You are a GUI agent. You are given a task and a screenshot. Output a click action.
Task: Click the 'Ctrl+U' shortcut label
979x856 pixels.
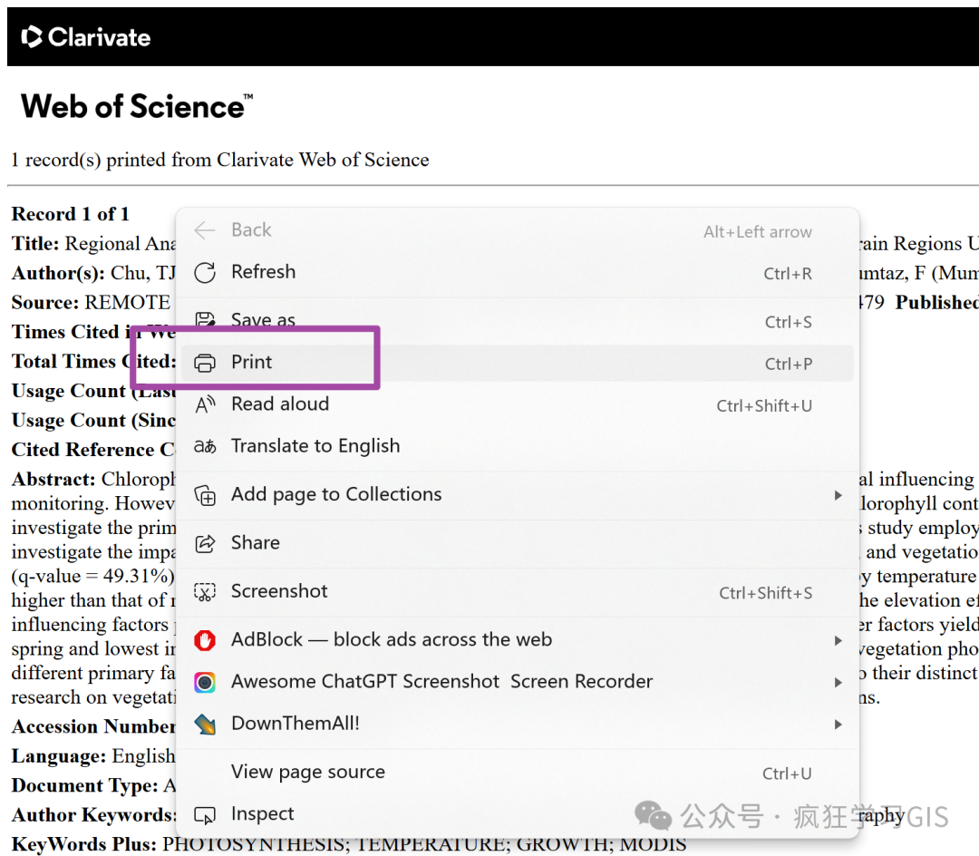point(787,774)
